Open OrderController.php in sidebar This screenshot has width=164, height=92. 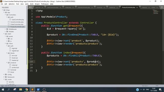(x=17, y=25)
